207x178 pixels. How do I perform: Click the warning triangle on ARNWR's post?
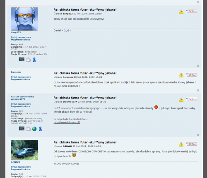click(181, 144)
